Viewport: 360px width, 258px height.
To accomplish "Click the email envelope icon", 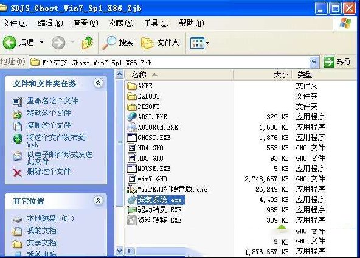I will 18,156.
